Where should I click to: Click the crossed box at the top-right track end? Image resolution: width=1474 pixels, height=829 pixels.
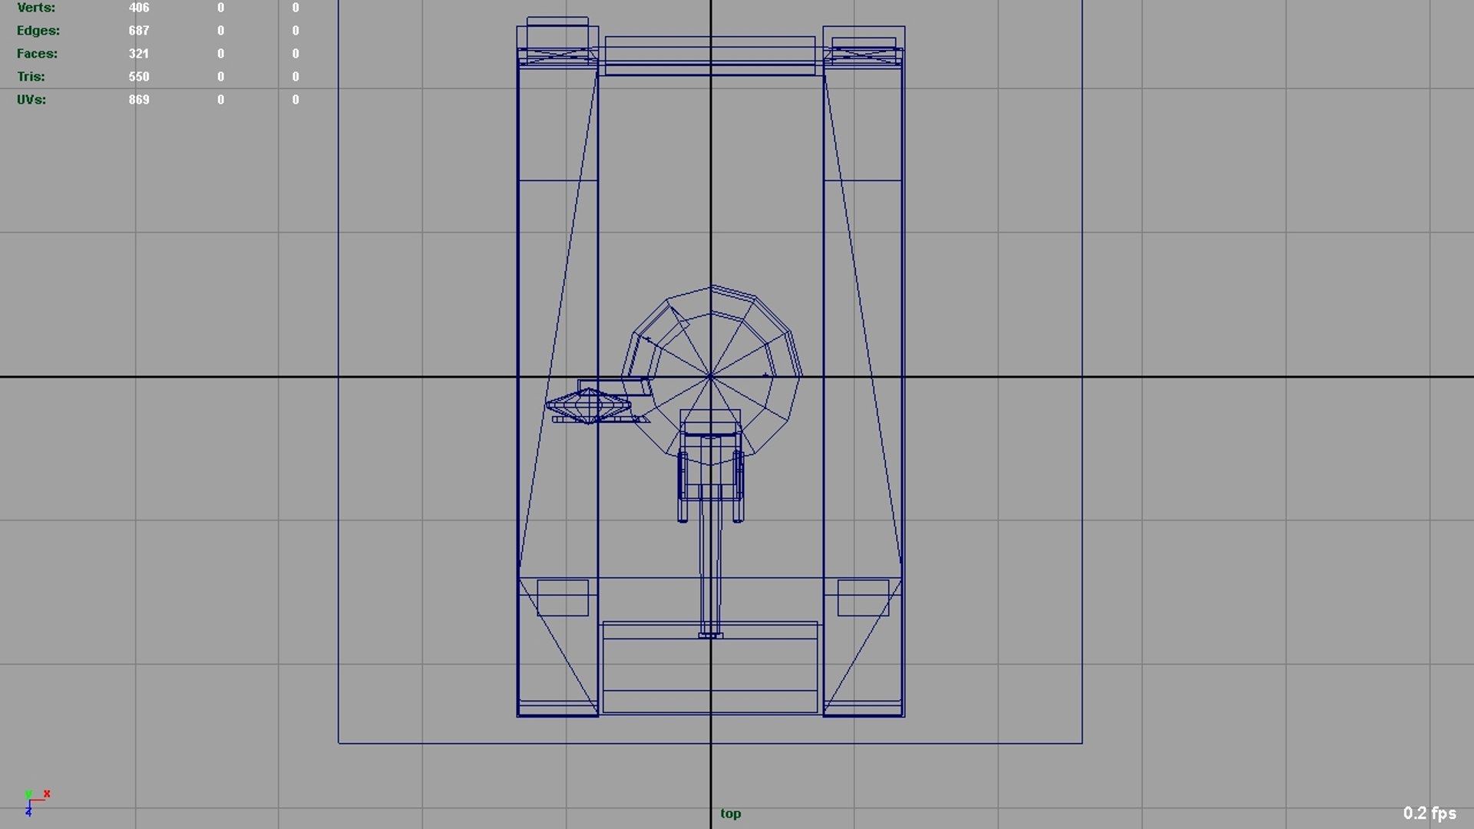(863, 56)
